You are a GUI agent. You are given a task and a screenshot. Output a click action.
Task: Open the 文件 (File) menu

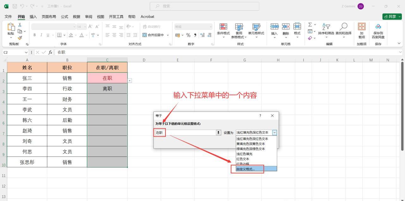(8, 17)
